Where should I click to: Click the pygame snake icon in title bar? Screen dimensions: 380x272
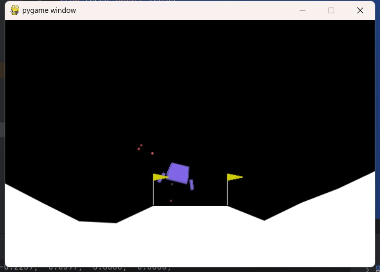[15, 10]
